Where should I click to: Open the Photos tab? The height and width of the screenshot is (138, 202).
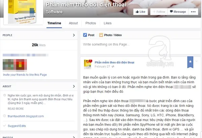click(91, 23)
